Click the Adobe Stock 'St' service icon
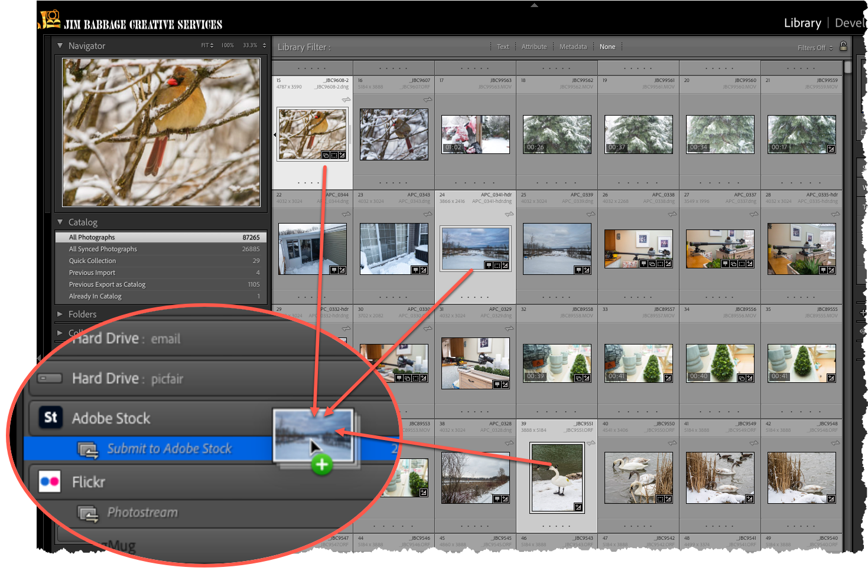Screen dimensions: 868x574 pyautogui.click(x=50, y=418)
